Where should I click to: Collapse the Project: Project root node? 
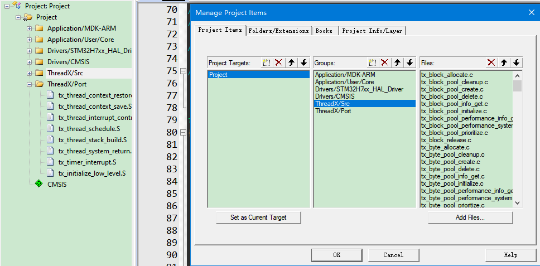[x=7, y=6]
